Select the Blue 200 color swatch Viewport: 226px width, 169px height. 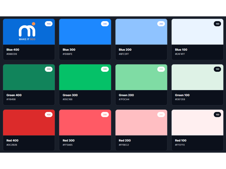[x=141, y=34]
